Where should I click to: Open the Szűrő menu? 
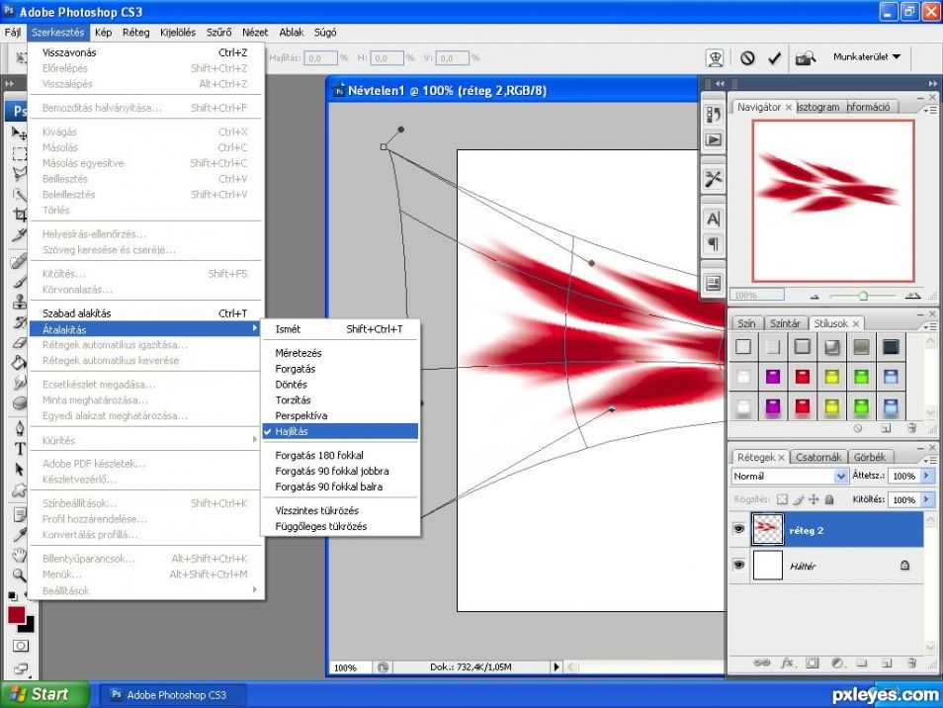click(218, 33)
